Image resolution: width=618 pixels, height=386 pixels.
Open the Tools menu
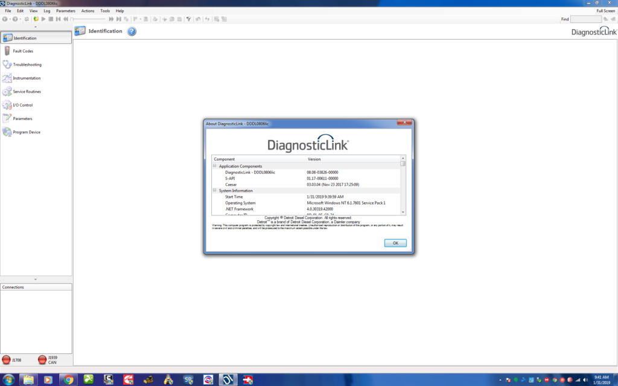[105, 11]
